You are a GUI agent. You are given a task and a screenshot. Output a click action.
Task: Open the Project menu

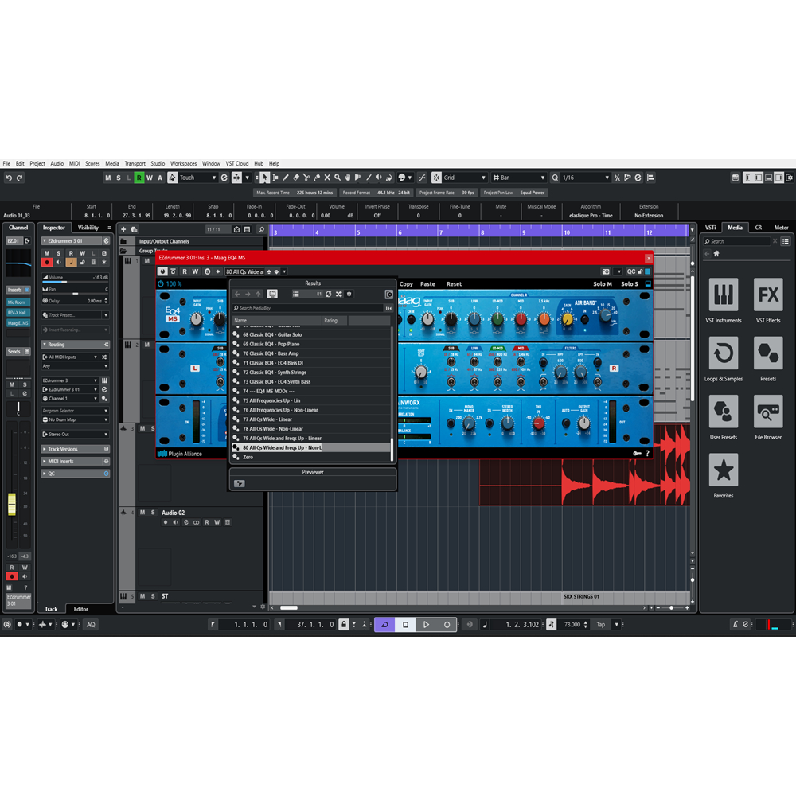click(37, 163)
